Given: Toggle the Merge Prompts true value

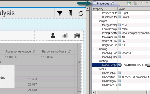Looking at the screenshot, I should click(x=134, y=25).
